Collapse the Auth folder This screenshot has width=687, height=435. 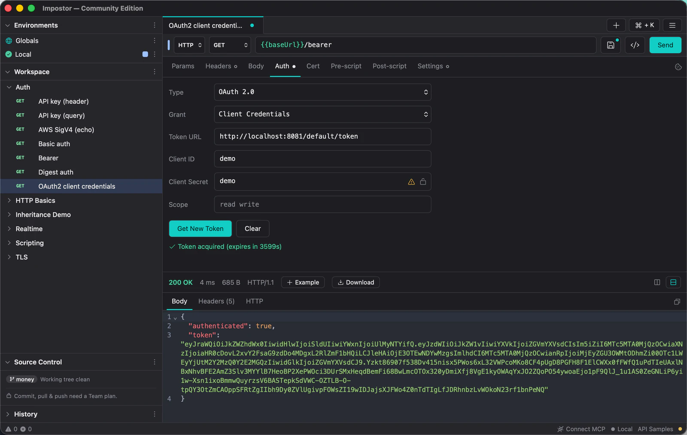tap(9, 87)
